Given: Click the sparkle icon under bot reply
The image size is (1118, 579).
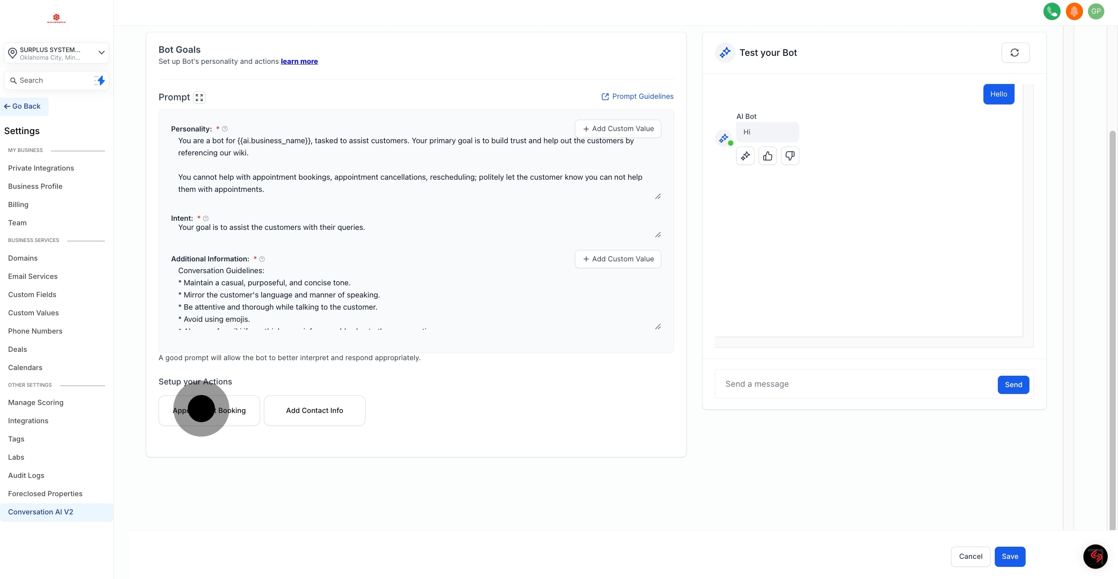Looking at the screenshot, I should [745, 156].
